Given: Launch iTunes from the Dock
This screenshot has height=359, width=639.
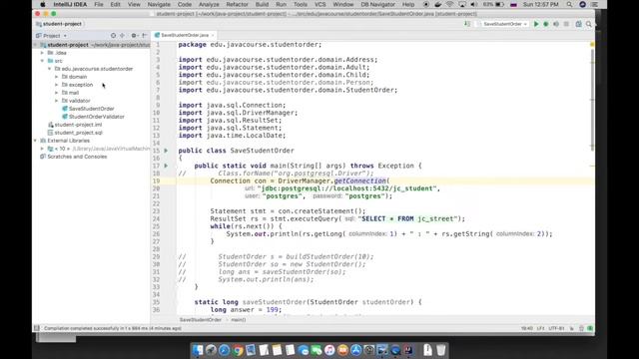Looking at the screenshot, I should pos(329,350).
